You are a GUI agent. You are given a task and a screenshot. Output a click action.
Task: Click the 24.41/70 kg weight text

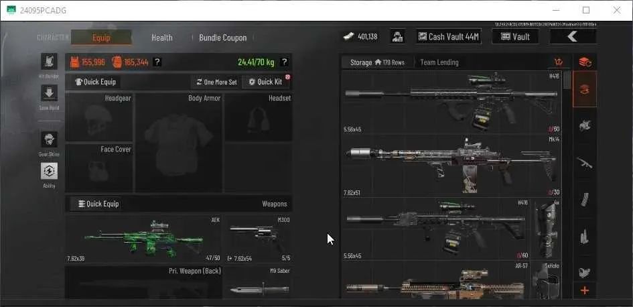(256, 62)
